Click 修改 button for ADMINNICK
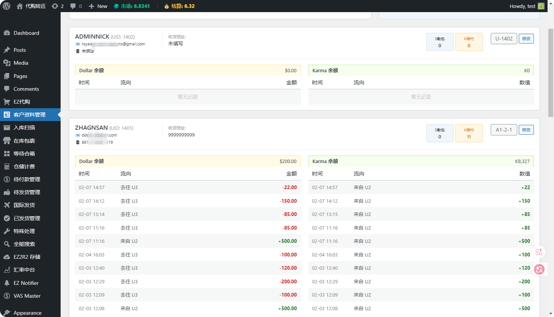 [x=526, y=39]
